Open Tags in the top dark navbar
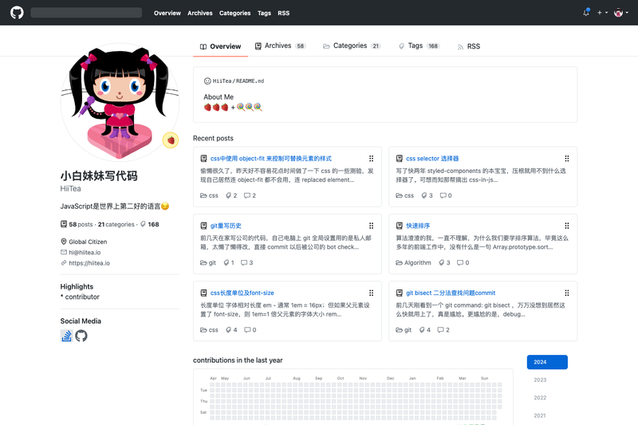638x425 pixels. pyautogui.click(x=264, y=13)
